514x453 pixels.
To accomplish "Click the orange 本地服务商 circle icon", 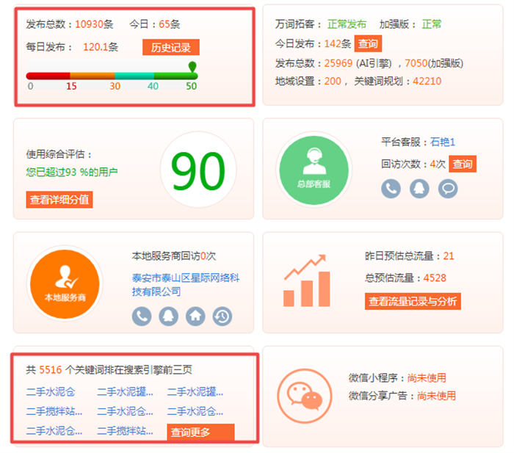I will pos(65,283).
